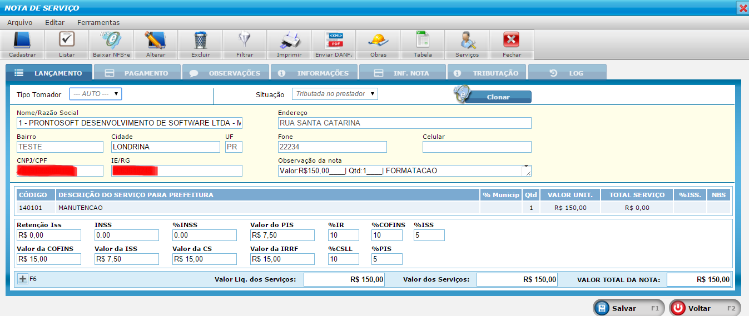This screenshot has width=749, height=316.
Task: Click the %INSS value field
Action: point(205,235)
